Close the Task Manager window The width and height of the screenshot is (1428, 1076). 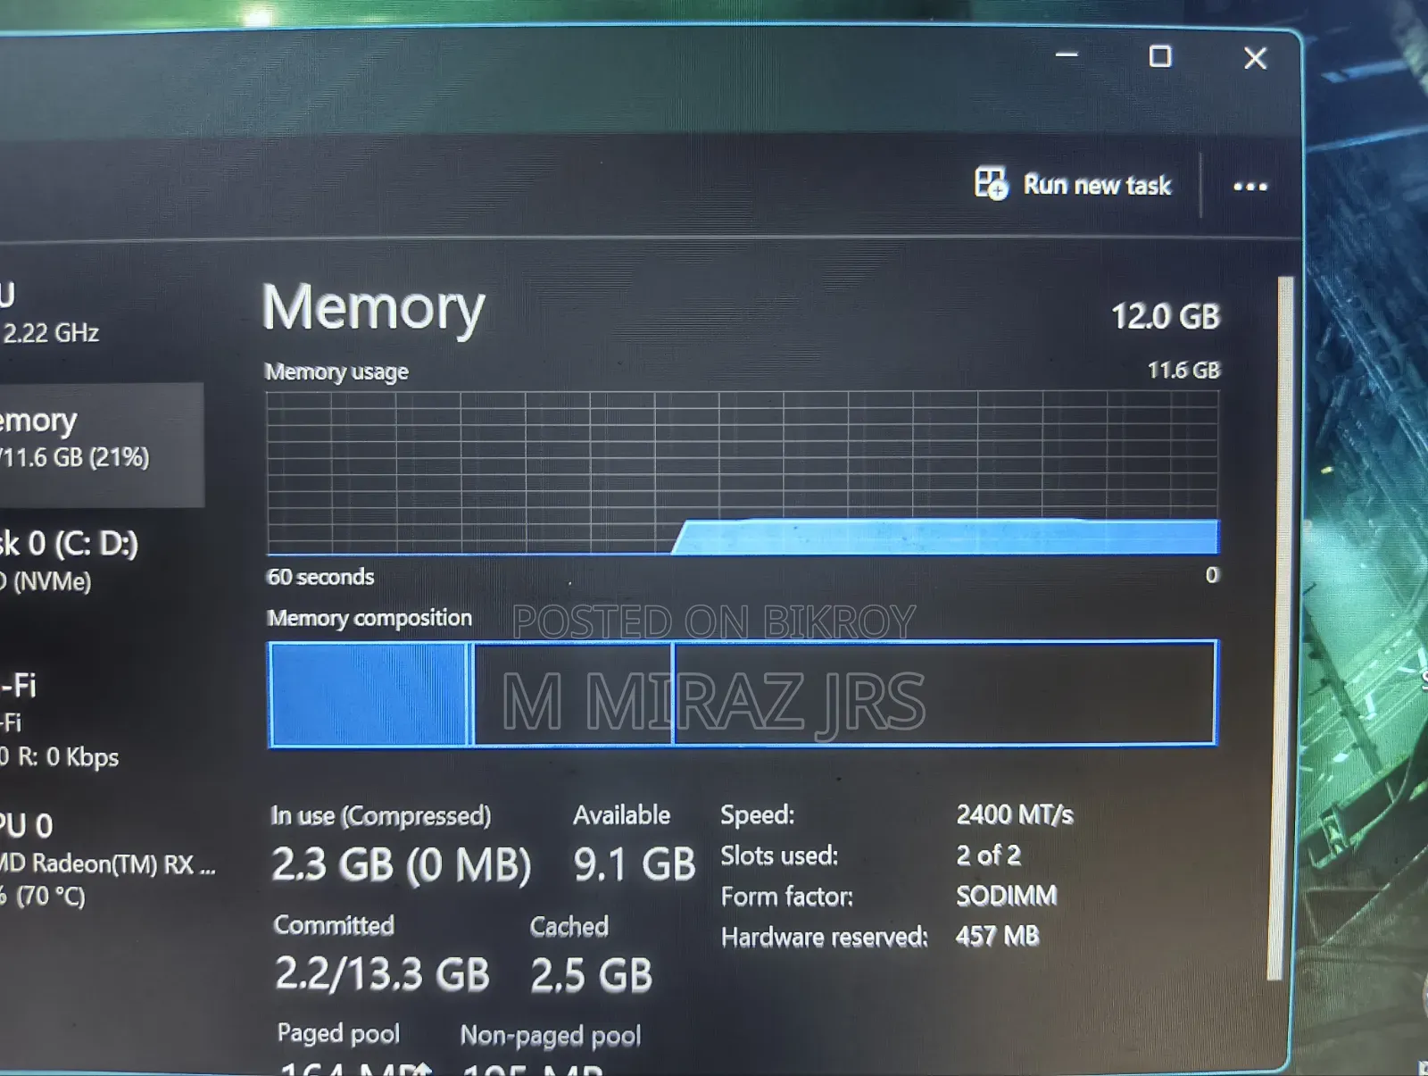tap(1255, 59)
